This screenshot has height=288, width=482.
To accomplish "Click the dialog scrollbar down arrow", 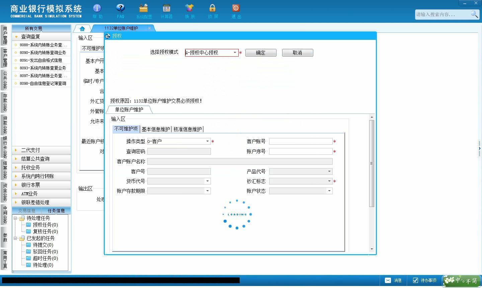I will [x=372, y=249].
